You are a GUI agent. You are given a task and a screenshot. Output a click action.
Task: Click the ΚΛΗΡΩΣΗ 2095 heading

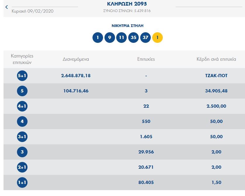pos(127,4)
